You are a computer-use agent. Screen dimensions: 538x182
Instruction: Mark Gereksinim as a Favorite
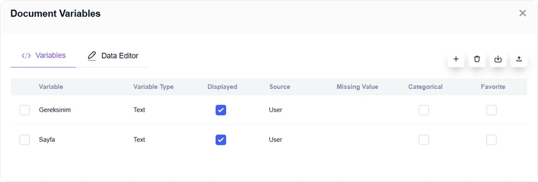(x=491, y=110)
